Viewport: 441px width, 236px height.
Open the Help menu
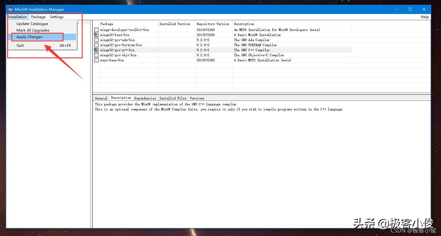[x=425, y=17]
